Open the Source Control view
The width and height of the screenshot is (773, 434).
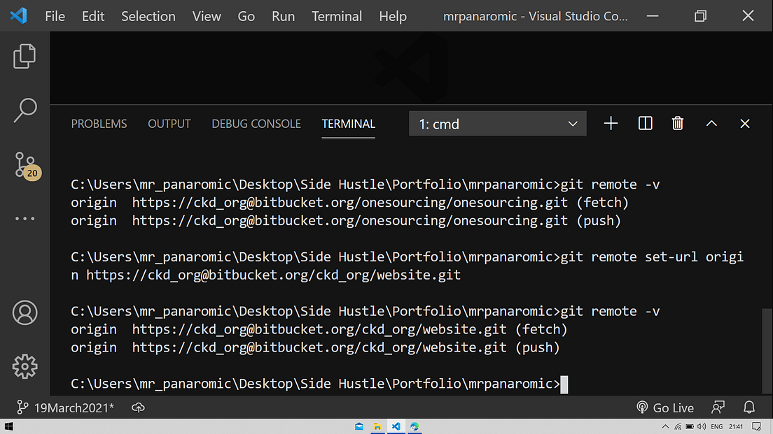25,165
